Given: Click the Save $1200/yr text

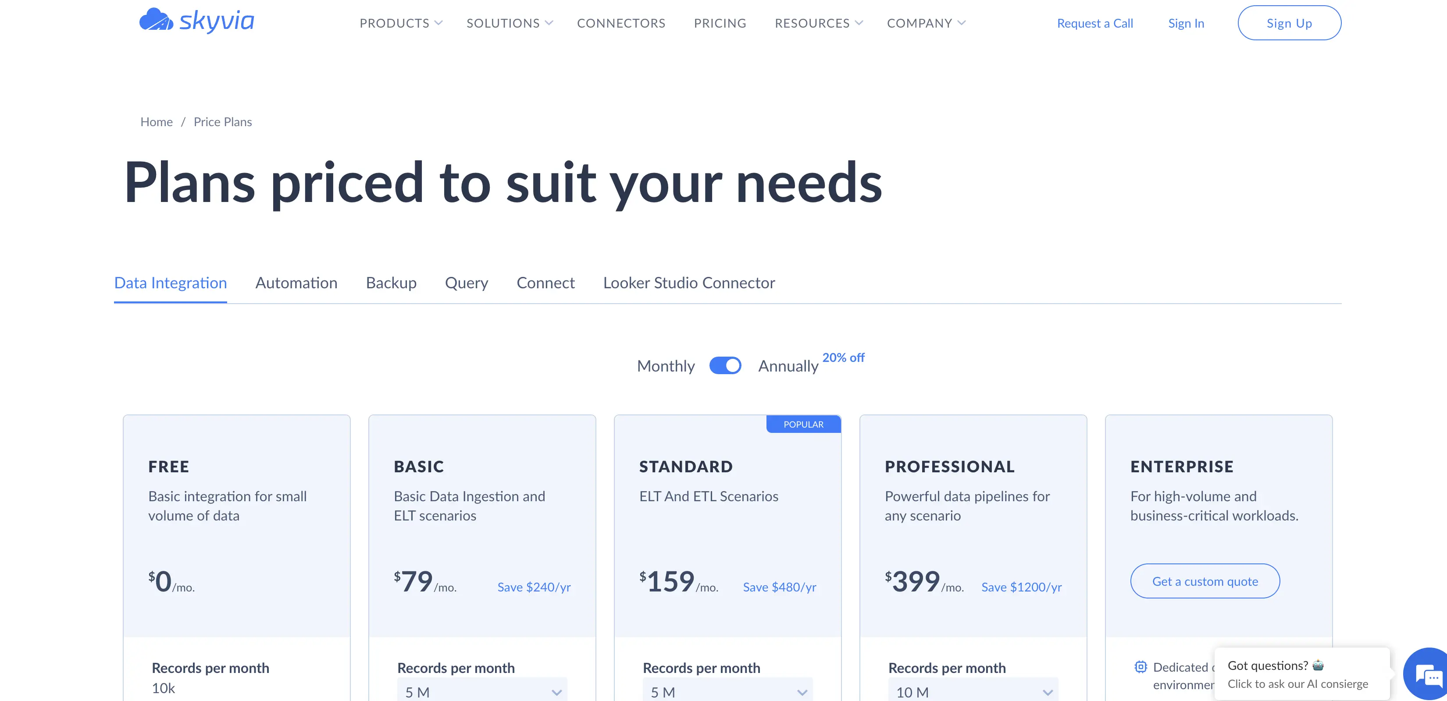Looking at the screenshot, I should coord(1021,587).
